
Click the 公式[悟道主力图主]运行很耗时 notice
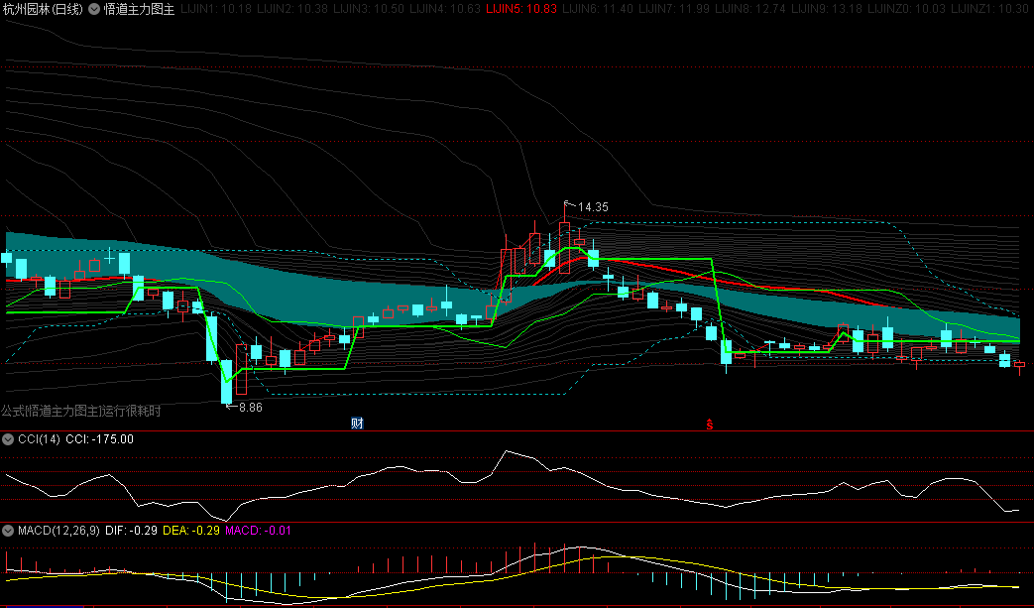81,411
